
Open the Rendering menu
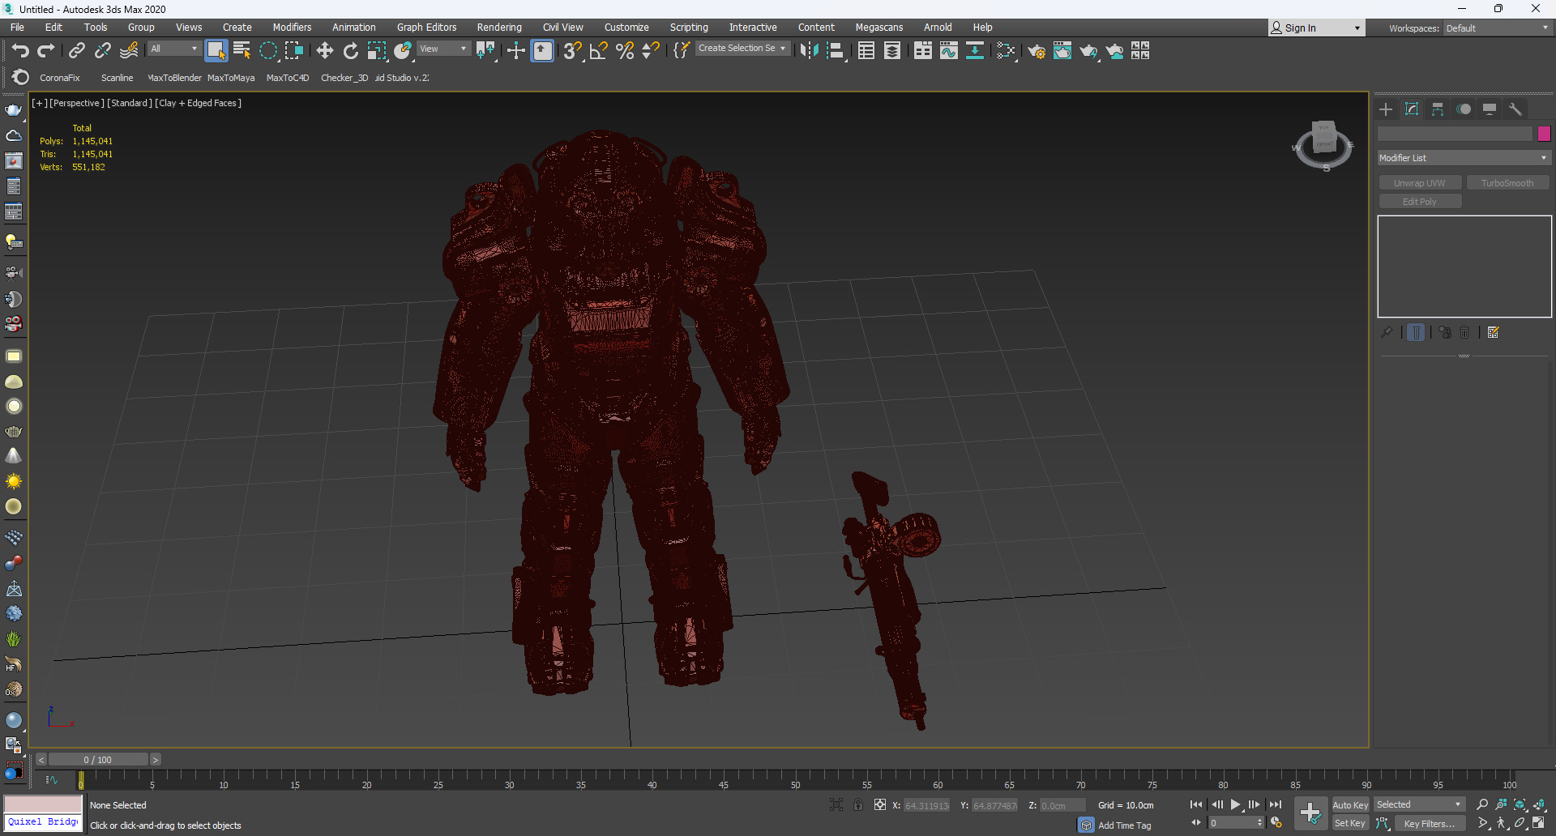pyautogui.click(x=499, y=28)
